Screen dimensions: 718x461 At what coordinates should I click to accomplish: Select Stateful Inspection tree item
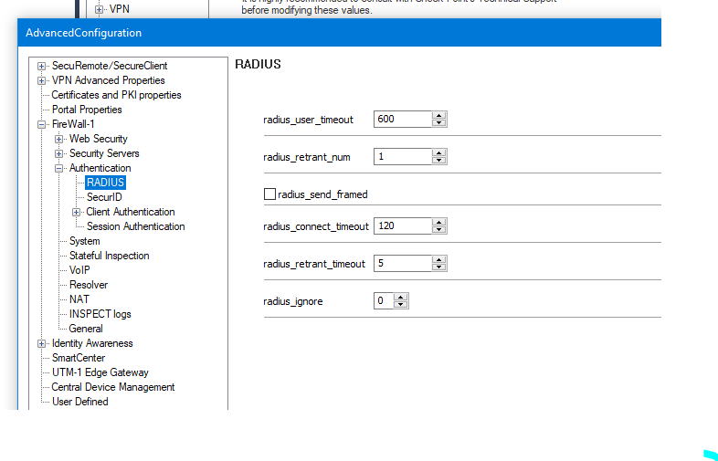coord(109,256)
